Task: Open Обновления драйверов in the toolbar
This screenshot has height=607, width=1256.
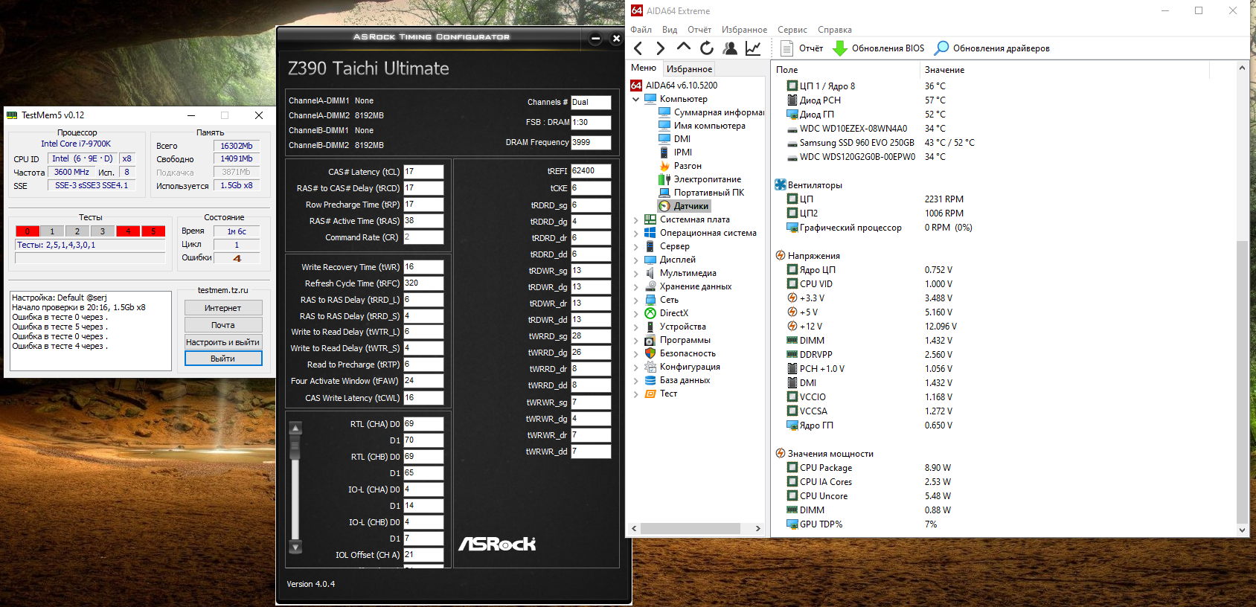Action: (992, 48)
